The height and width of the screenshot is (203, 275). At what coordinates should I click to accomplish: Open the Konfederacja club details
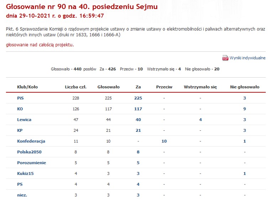[31, 141]
